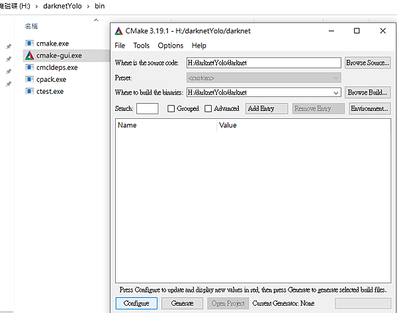The width and height of the screenshot is (397, 313).
Task: Select ctest.exe file name
Action: coord(50,91)
